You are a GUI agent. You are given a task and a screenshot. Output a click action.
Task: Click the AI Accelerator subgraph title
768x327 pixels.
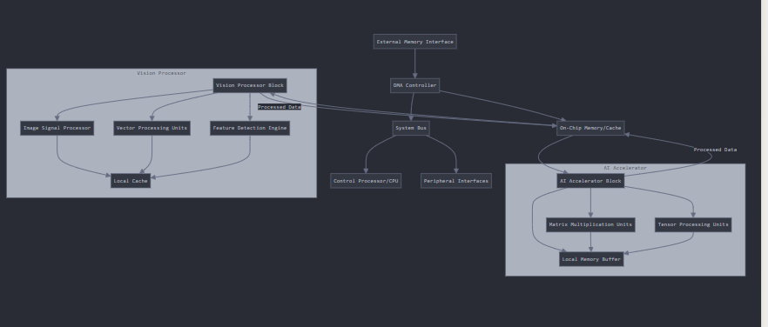tap(625, 168)
